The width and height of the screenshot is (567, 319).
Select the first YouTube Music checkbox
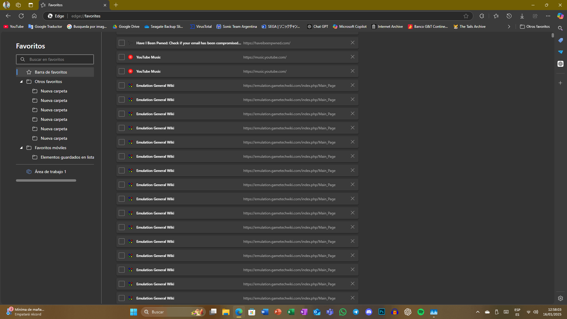[121, 57]
